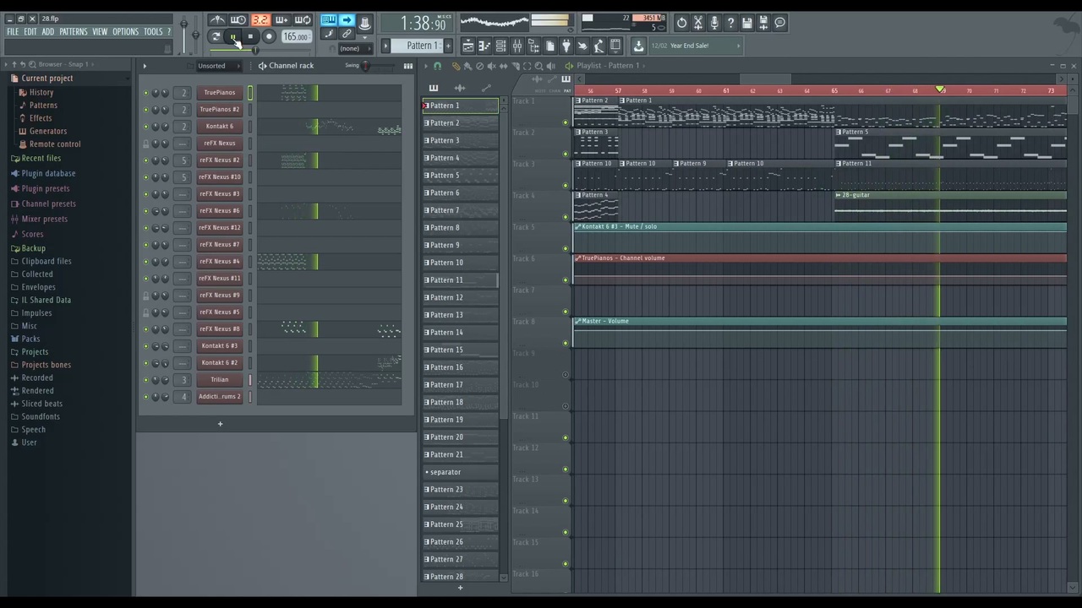Toggle song/pattern mode button
The width and height of the screenshot is (1082, 608).
tap(216, 36)
